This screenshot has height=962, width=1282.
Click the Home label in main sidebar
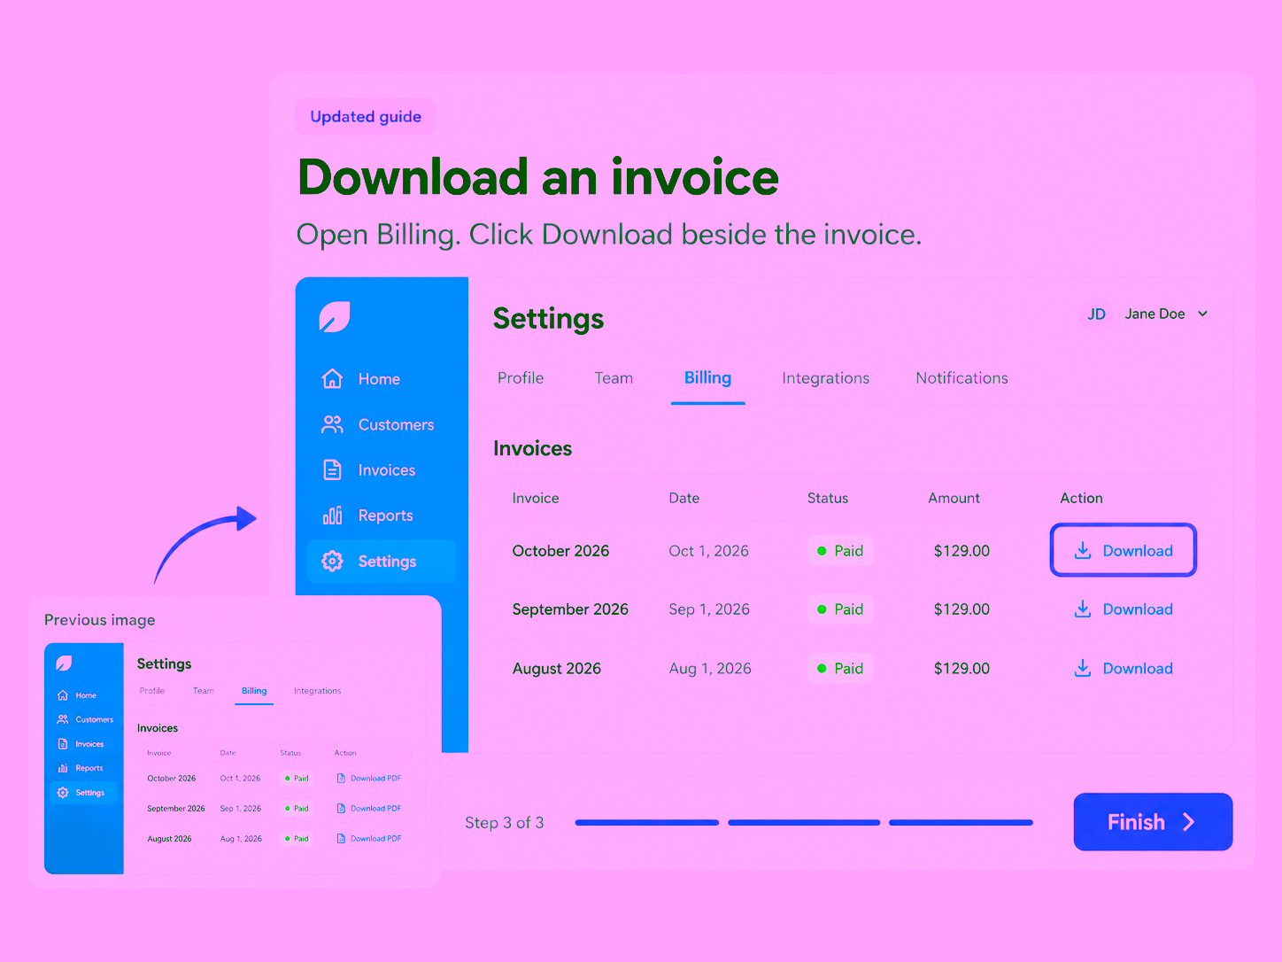(x=379, y=379)
